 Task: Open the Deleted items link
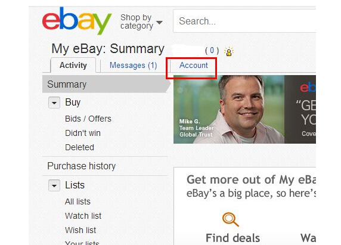pyautogui.click(x=79, y=147)
